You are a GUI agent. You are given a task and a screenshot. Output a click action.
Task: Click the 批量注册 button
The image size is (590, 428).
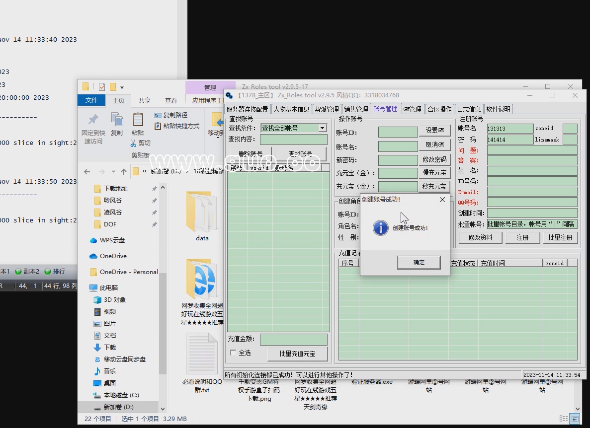(x=560, y=238)
